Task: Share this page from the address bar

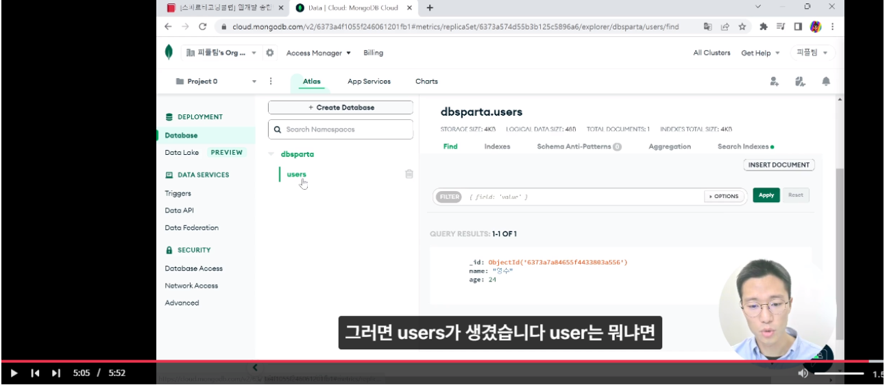Action: pos(724,27)
